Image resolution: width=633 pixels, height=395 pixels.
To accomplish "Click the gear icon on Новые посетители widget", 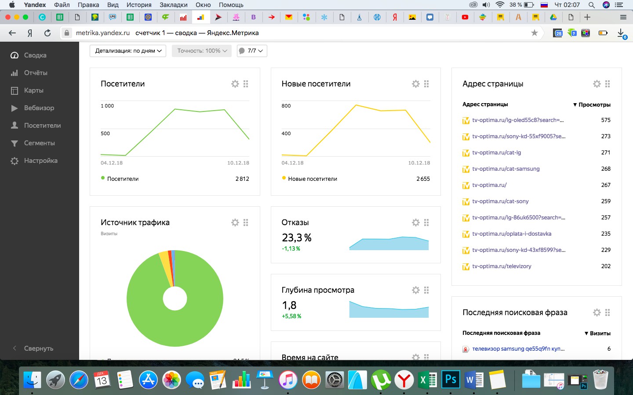I will pyautogui.click(x=416, y=84).
